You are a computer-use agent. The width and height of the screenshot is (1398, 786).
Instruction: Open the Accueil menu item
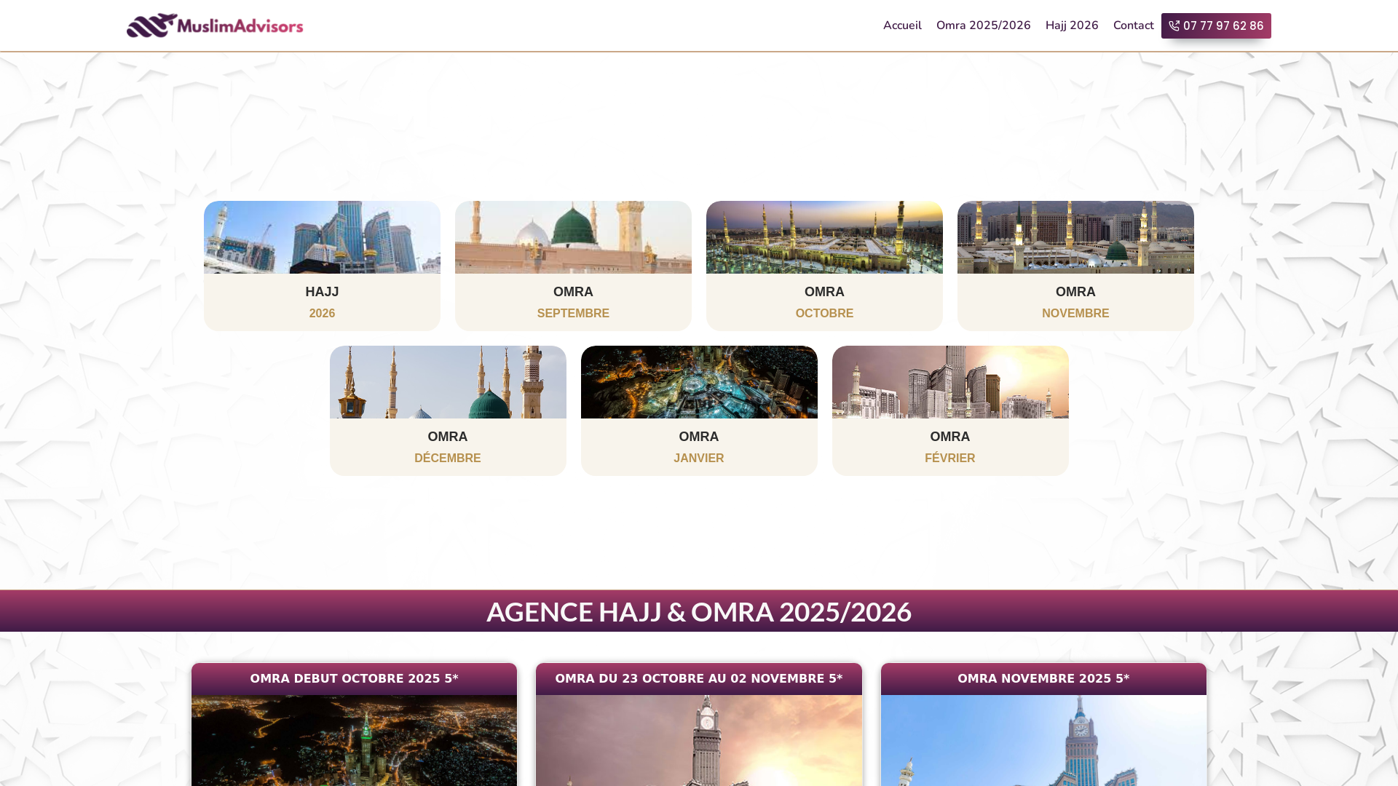(902, 25)
